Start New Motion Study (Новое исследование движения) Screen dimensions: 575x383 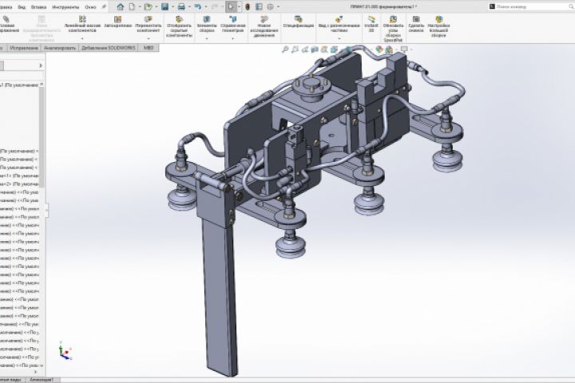pos(264,27)
